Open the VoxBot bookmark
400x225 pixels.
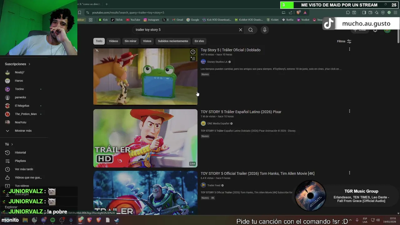coord(303,20)
